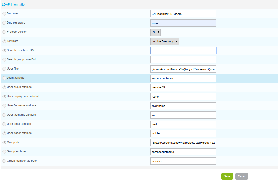Viewport: 278px width, 181px height.
Task: Click help icon next to Group filter
Action: [4, 143]
